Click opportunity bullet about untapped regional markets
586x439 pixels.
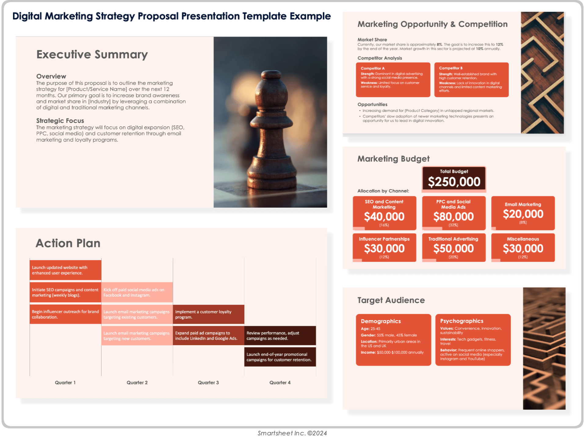[x=428, y=111]
